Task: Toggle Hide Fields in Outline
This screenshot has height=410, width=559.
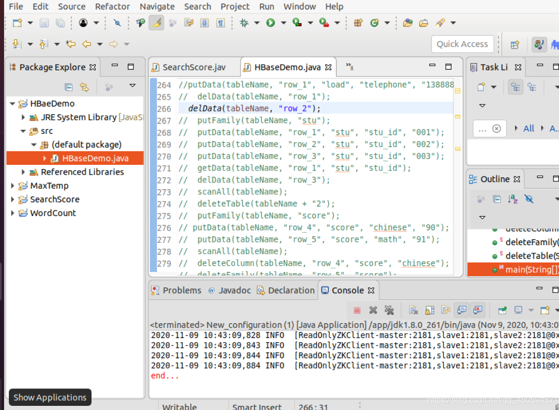Action: [529, 199]
